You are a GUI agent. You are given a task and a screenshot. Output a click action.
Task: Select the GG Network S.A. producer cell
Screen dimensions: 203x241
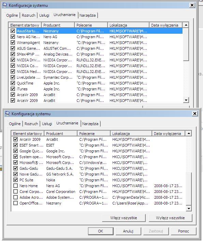point(60,174)
